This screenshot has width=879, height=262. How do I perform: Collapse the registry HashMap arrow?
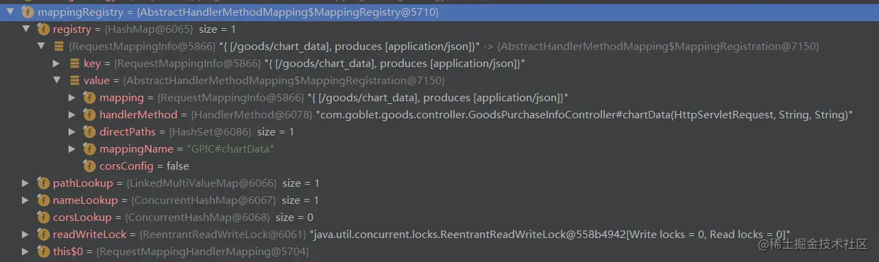(25, 29)
